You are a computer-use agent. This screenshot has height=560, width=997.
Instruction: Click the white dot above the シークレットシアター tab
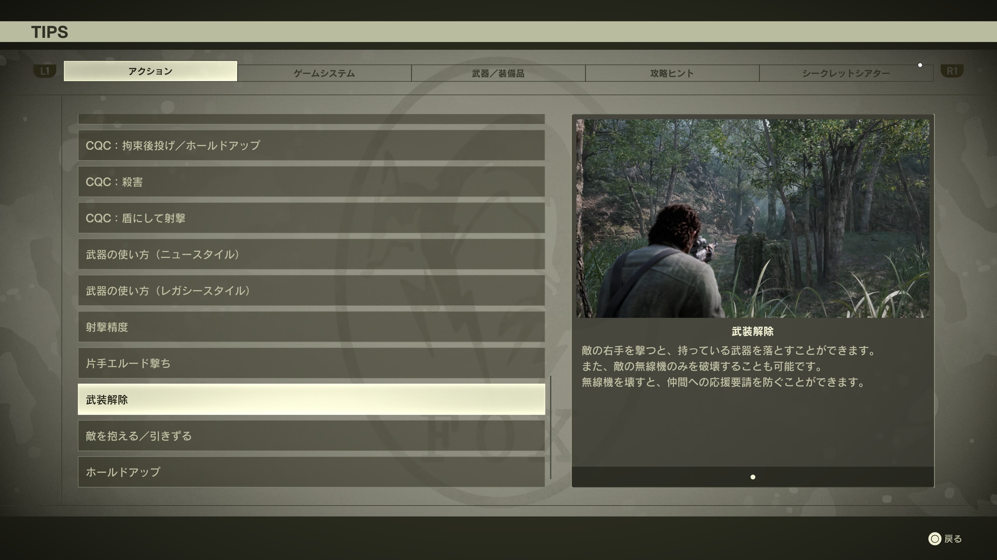tap(920, 65)
